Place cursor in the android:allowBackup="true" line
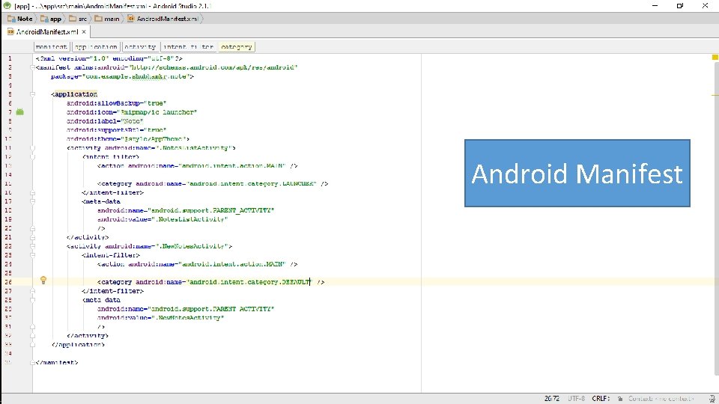 pos(117,103)
